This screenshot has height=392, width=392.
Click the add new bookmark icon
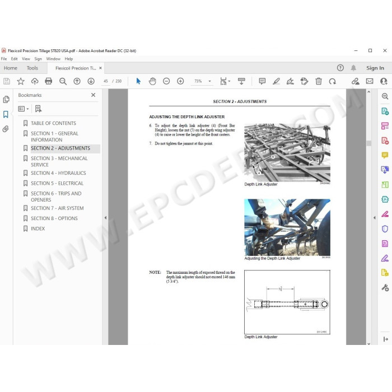click(38, 109)
